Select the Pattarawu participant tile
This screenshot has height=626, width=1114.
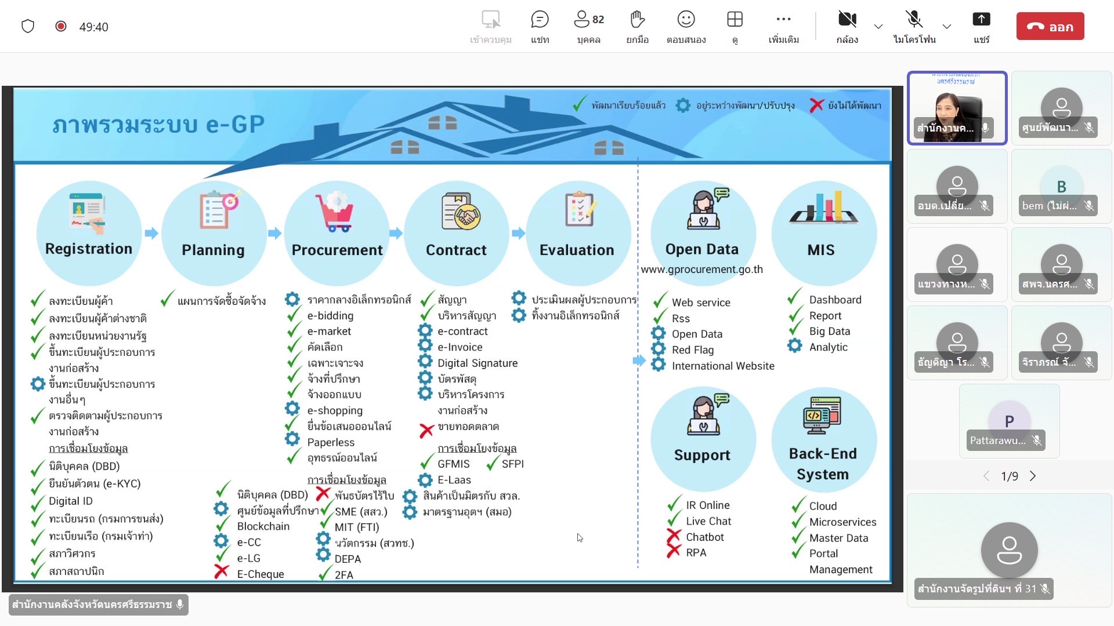click(x=1009, y=421)
